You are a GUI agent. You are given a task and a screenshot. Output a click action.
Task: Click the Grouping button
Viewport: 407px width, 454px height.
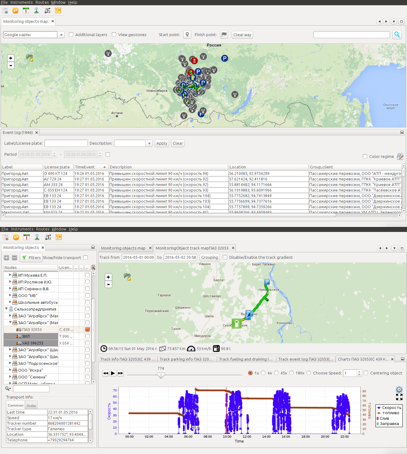click(x=210, y=257)
